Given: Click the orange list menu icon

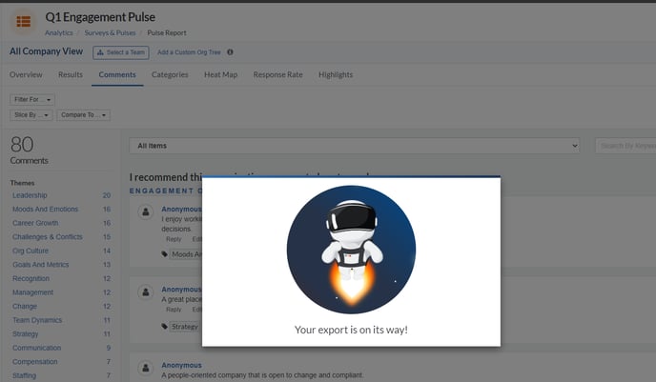Looking at the screenshot, I should coord(24,21).
